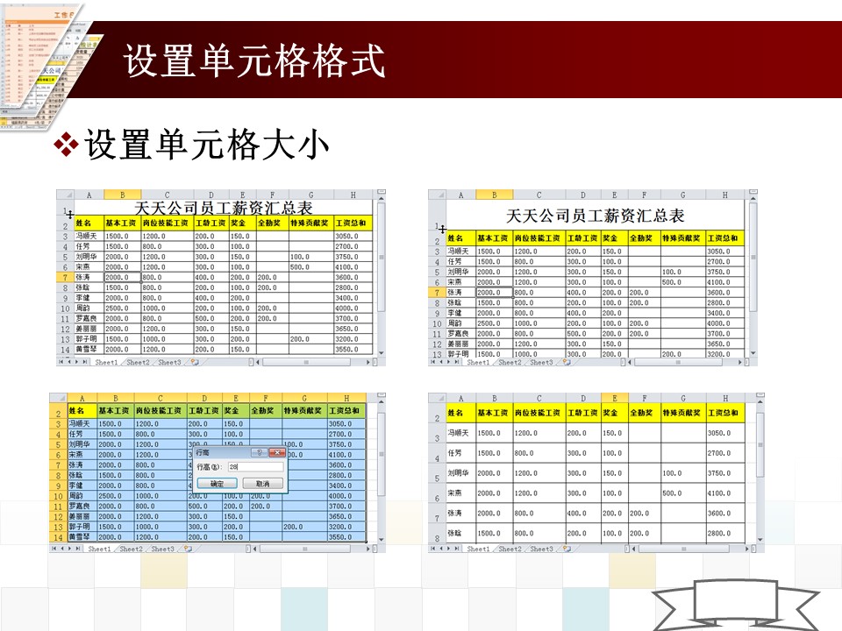Screen dimensions: 842x631
Task: Select row 5 header in the bottom-right spreadsheet
Action: pos(437,473)
